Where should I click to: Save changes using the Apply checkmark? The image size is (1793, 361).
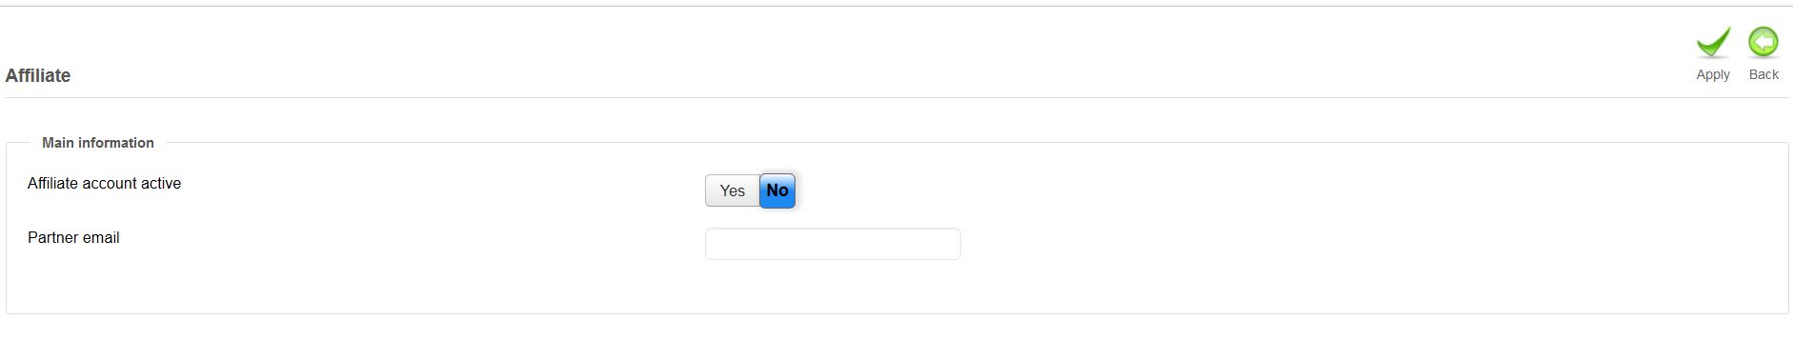click(x=1713, y=43)
